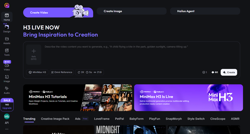The height and width of the screenshot is (134, 250).
Task: Click the H3 badge above Video
Action: pos(7,62)
